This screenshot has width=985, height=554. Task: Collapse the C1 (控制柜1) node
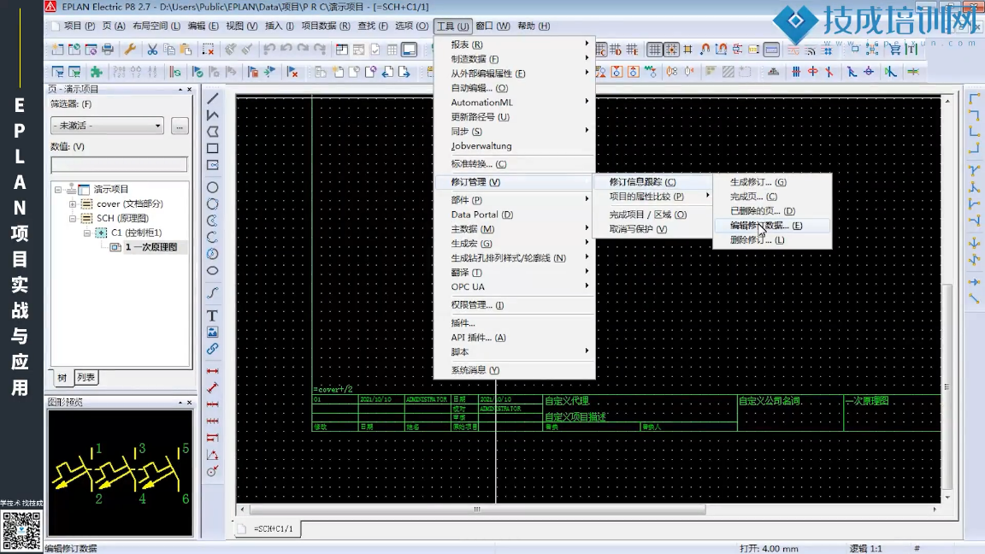pos(86,233)
